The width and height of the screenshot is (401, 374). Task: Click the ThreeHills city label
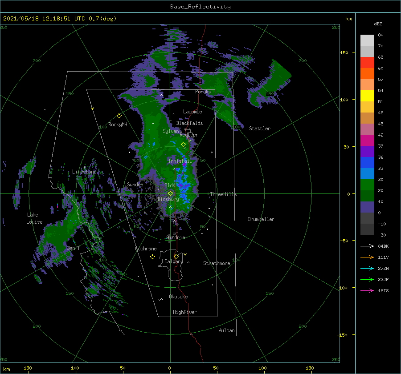coord(224,194)
